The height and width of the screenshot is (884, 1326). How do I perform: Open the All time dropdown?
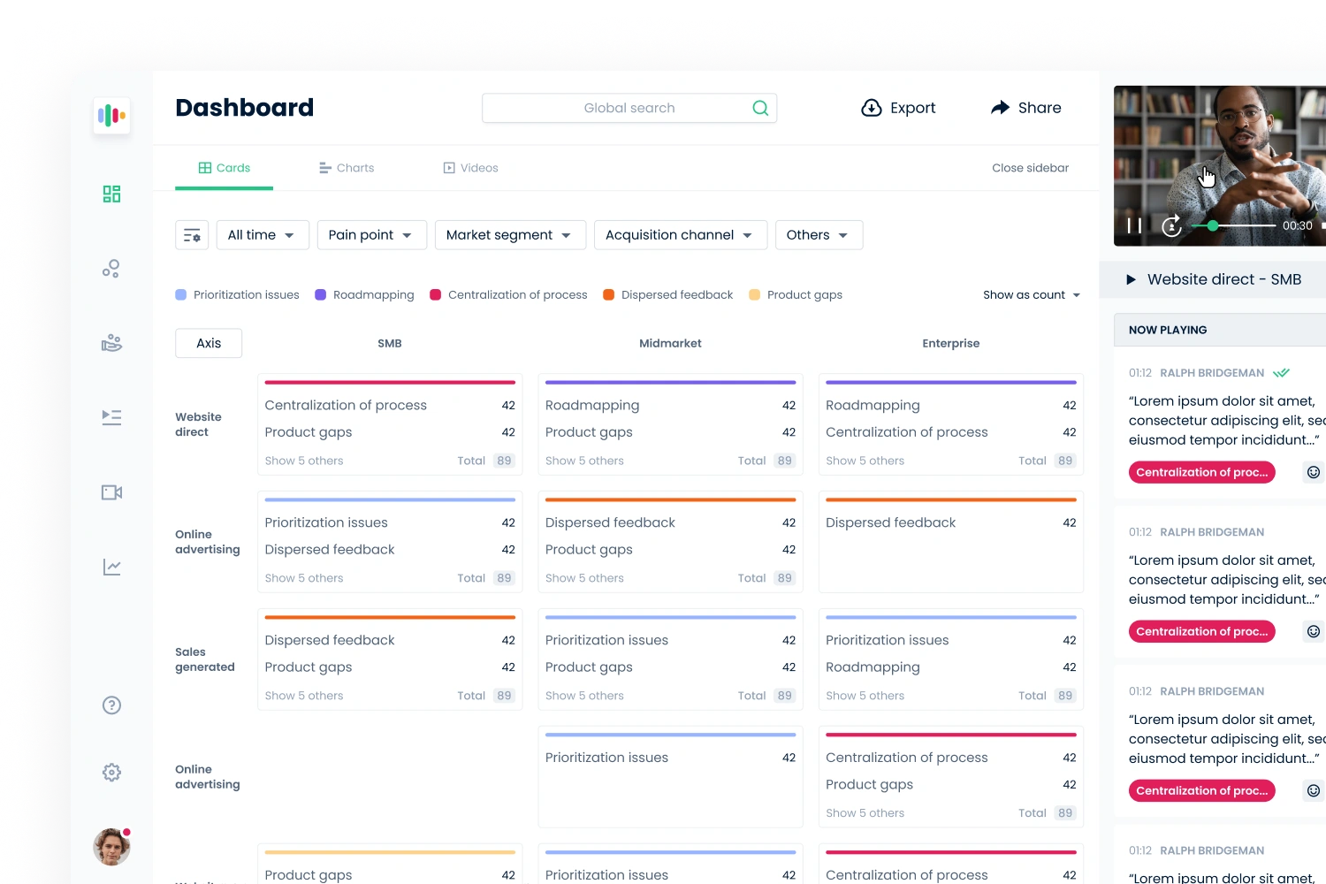coord(263,235)
